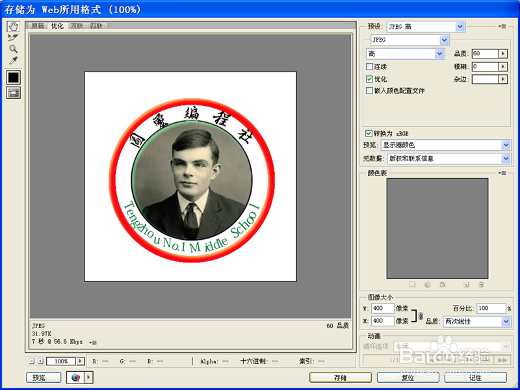520x390 pixels.
Task: Click the 杂边 matte color box
Action: (485, 79)
